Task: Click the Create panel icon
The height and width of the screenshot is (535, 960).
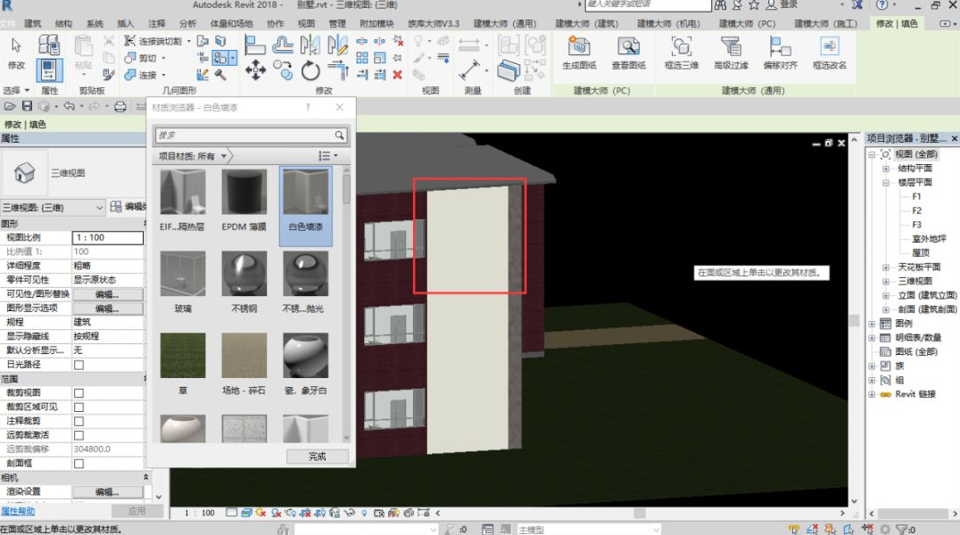Action: click(509, 70)
